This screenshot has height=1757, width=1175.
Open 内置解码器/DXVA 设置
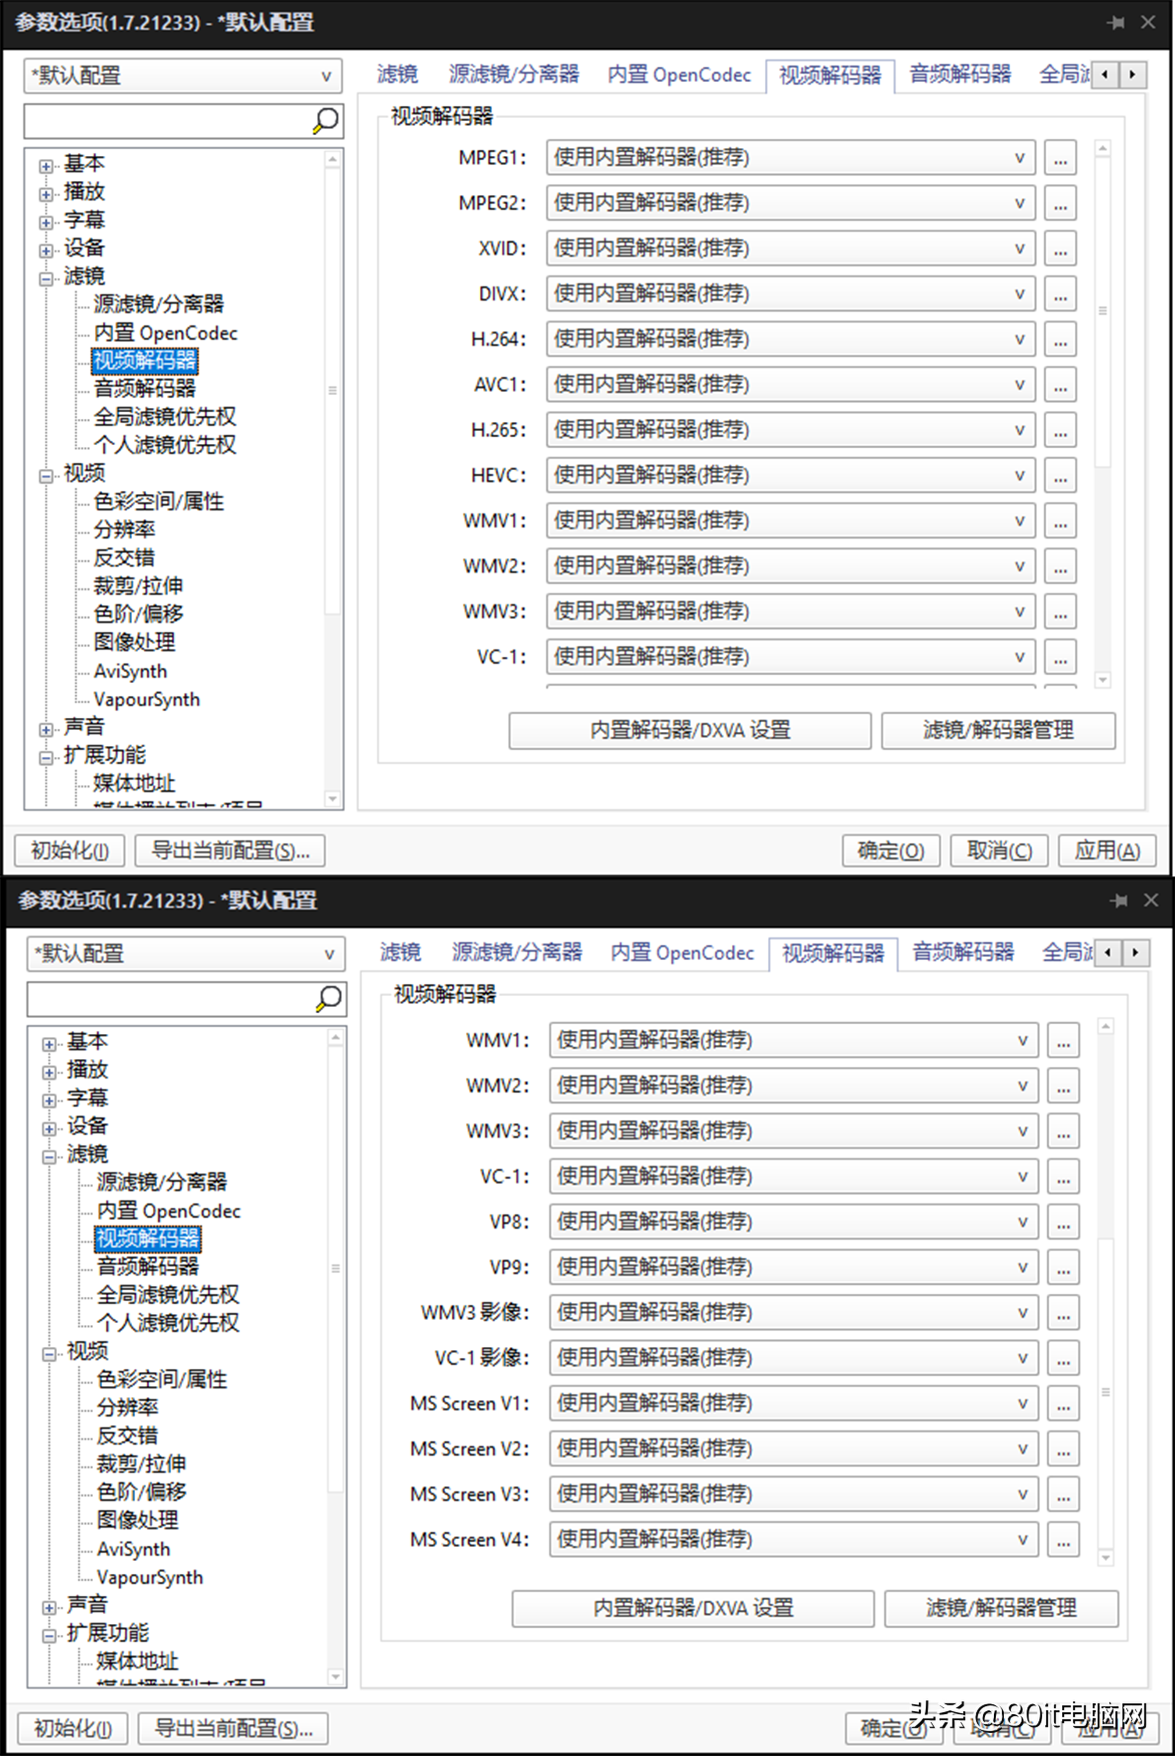(690, 731)
